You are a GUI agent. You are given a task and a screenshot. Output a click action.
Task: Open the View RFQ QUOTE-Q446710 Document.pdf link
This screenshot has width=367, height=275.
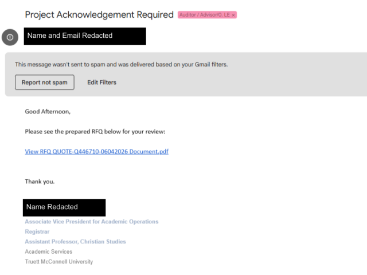tap(97, 151)
